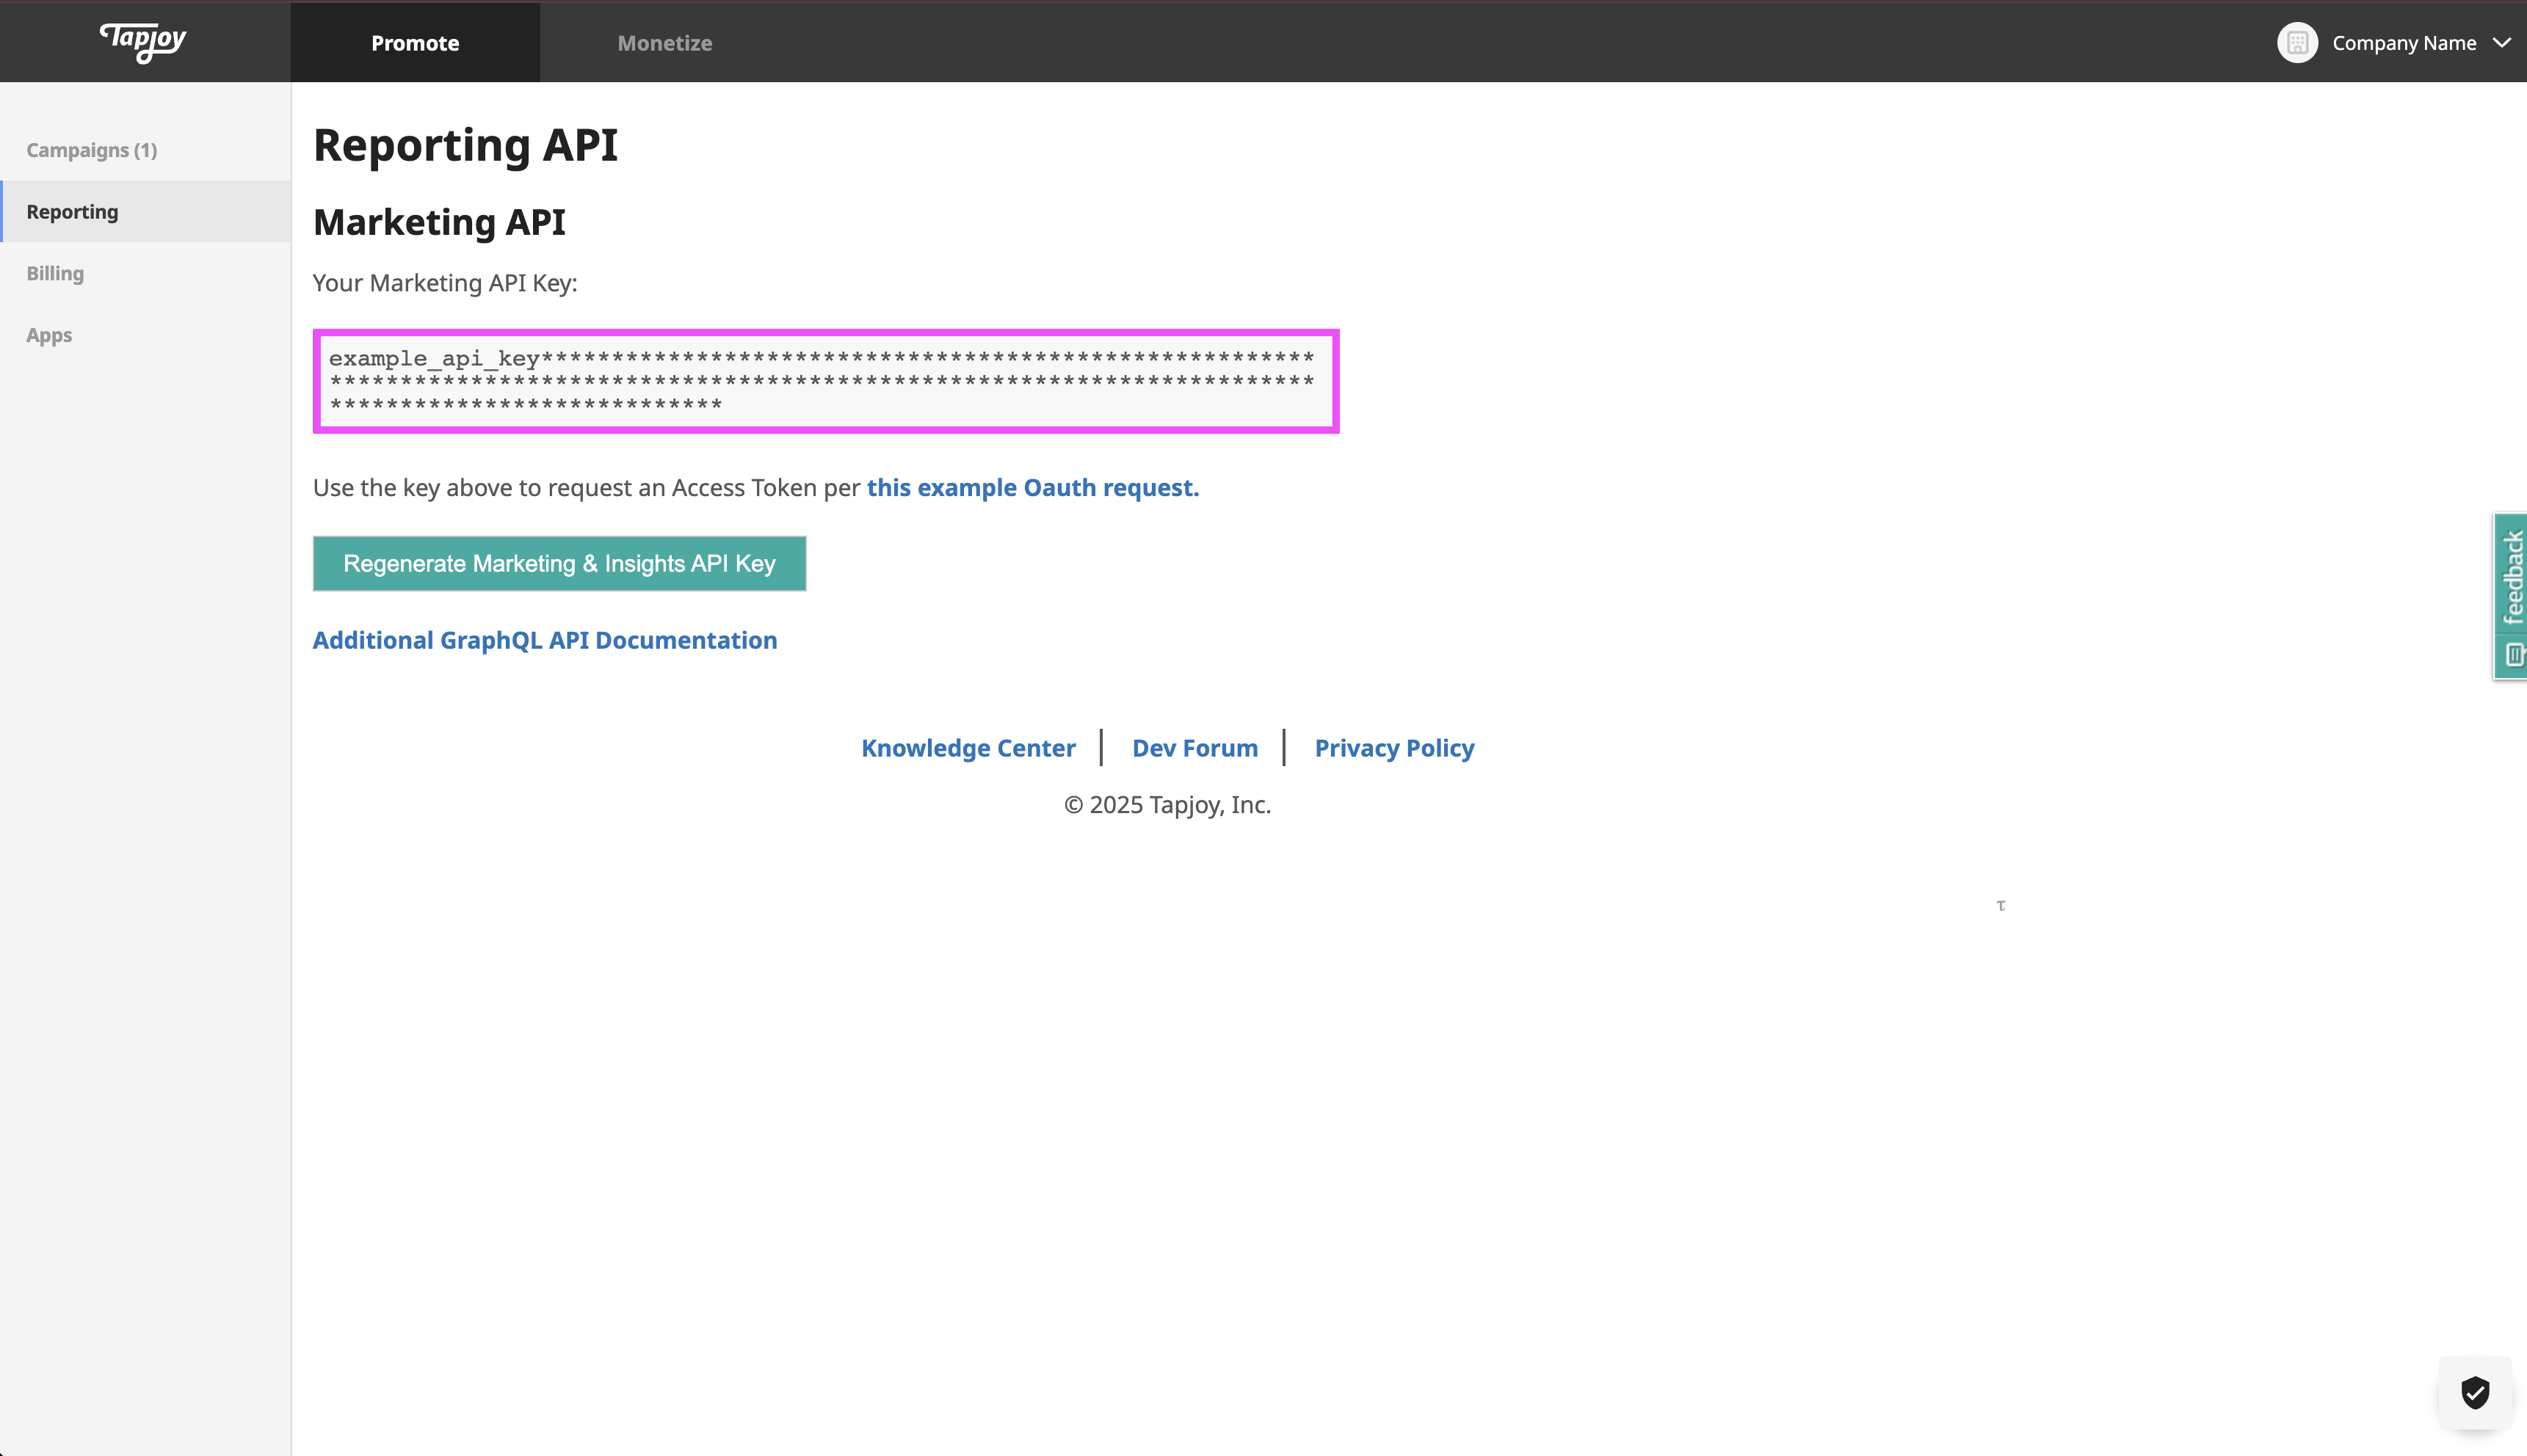Open the Privacy Policy footer link
The image size is (2527, 1456).
1393,748
